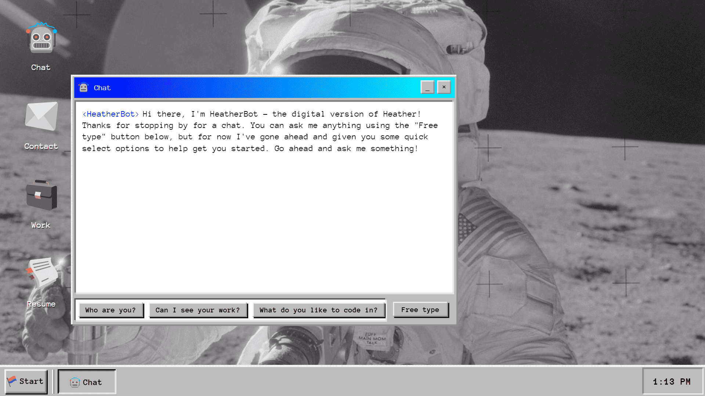The image size is (705, 396).
Task: Click the HeatherBot icon in title bar
Action: (83, 88)
